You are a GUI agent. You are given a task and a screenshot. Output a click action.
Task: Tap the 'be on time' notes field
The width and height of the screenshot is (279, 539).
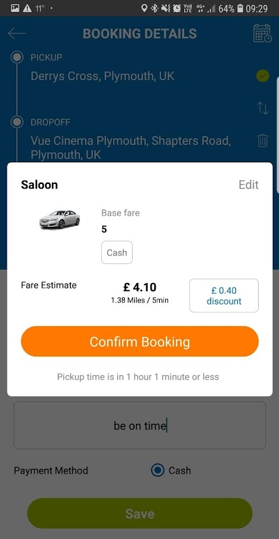pos(139,426)
